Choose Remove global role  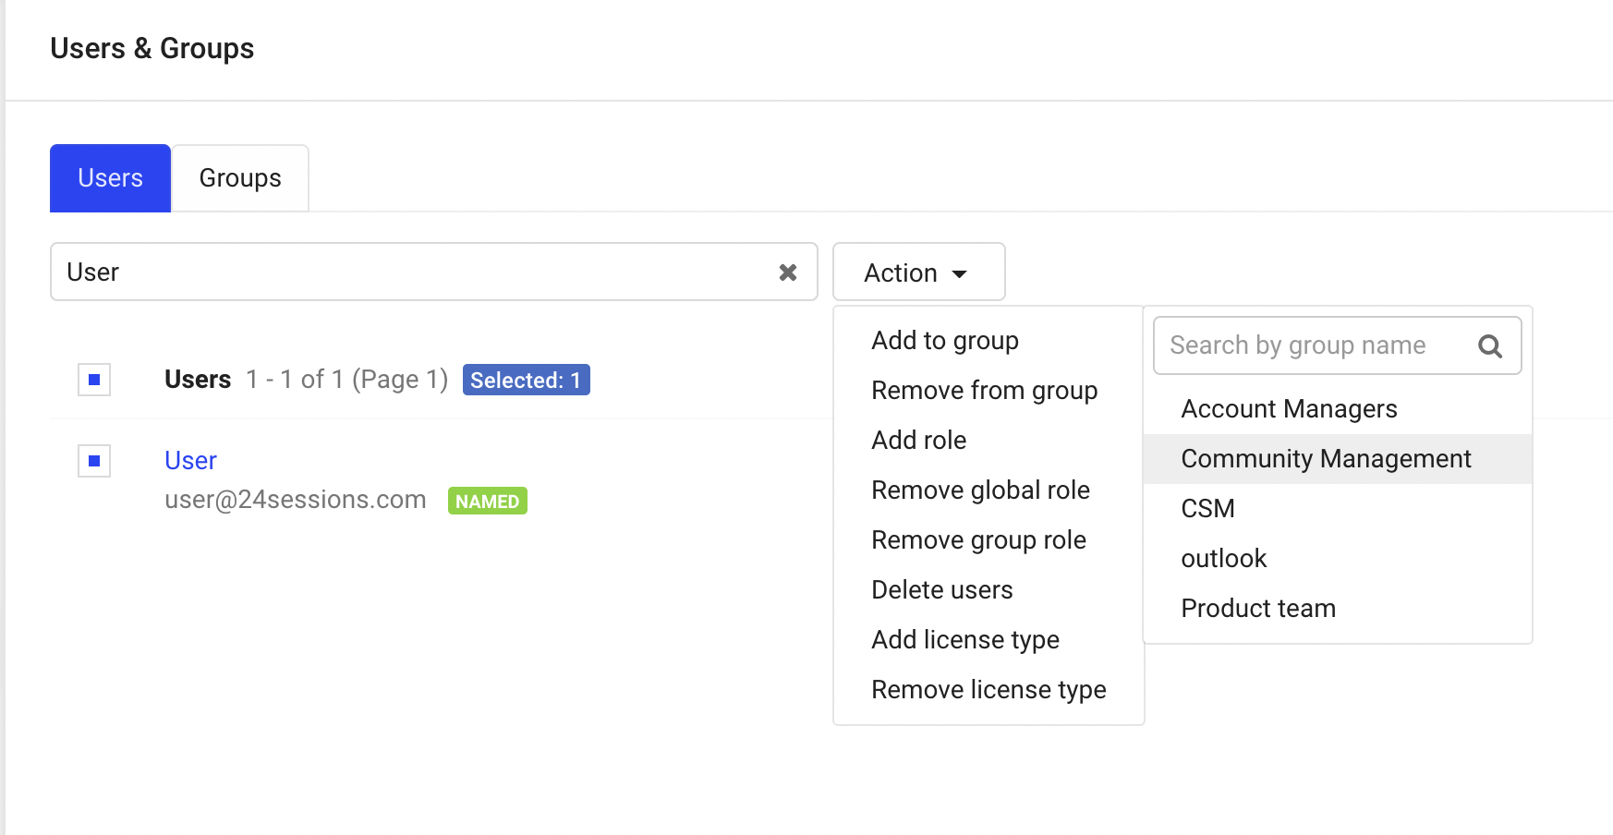980,490
